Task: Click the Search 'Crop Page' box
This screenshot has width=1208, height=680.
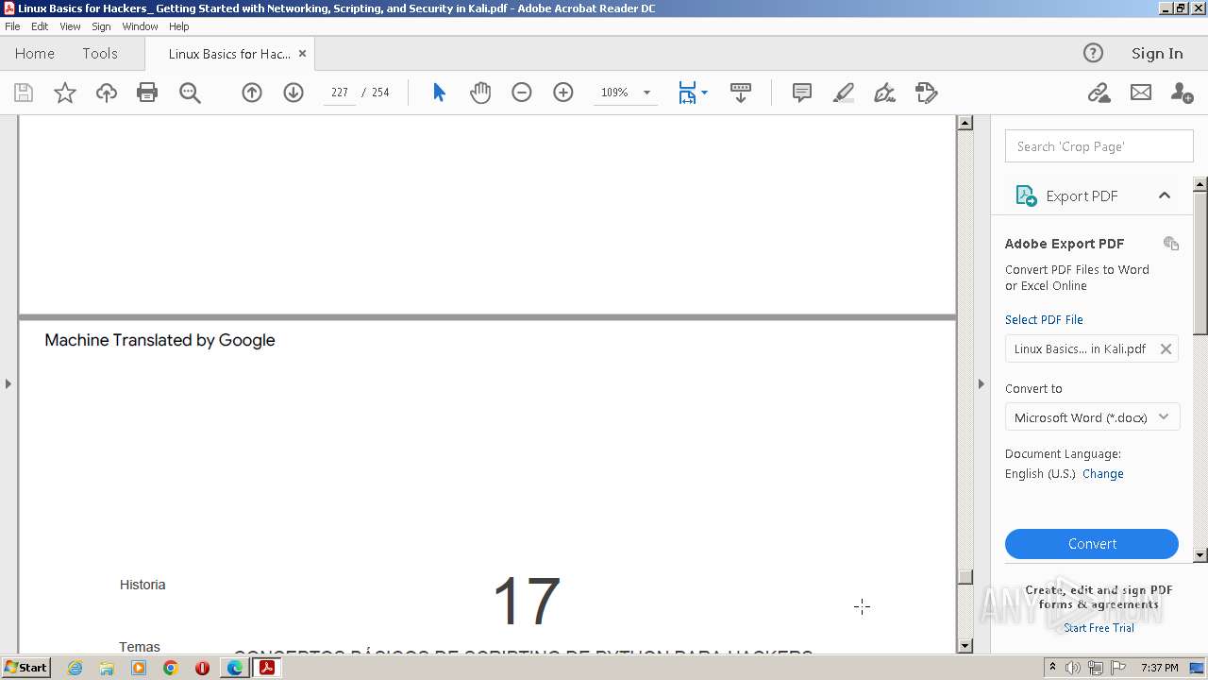Action: 1099,146
